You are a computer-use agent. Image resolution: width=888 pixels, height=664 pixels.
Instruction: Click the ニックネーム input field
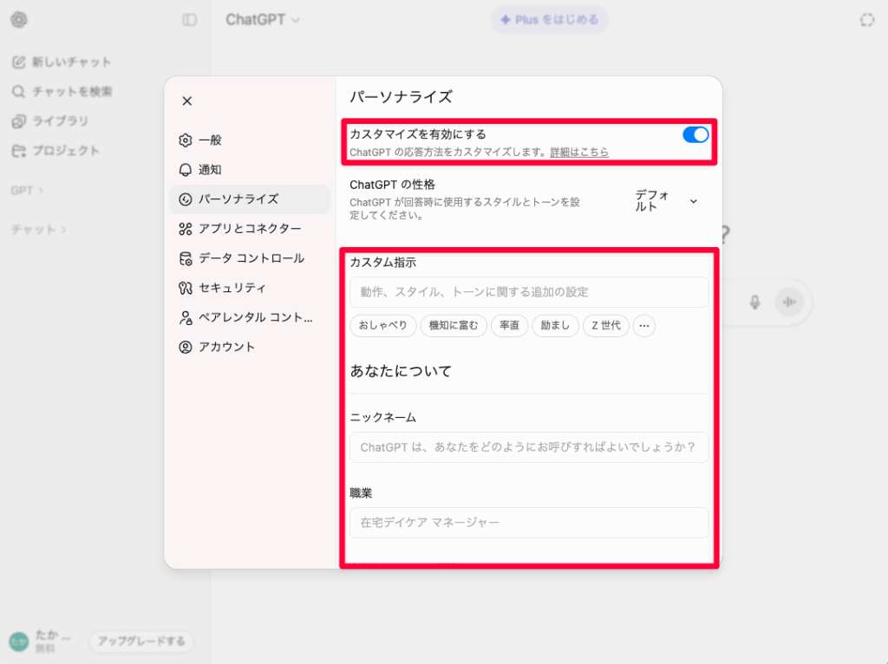(x=529, y=447)
